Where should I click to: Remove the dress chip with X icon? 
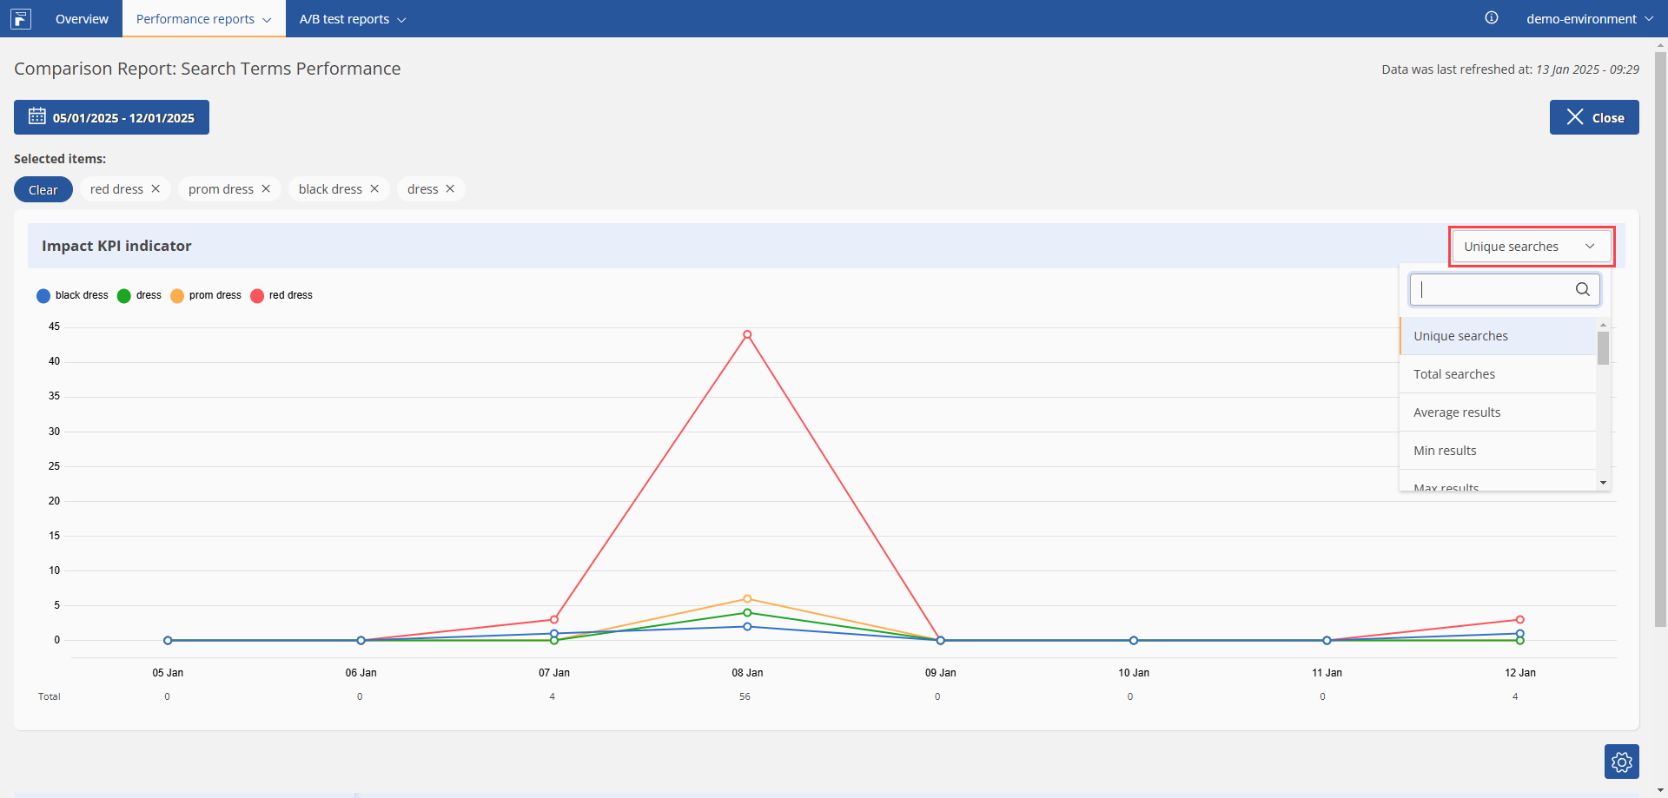pyautogui.click(x=450, y=188)
